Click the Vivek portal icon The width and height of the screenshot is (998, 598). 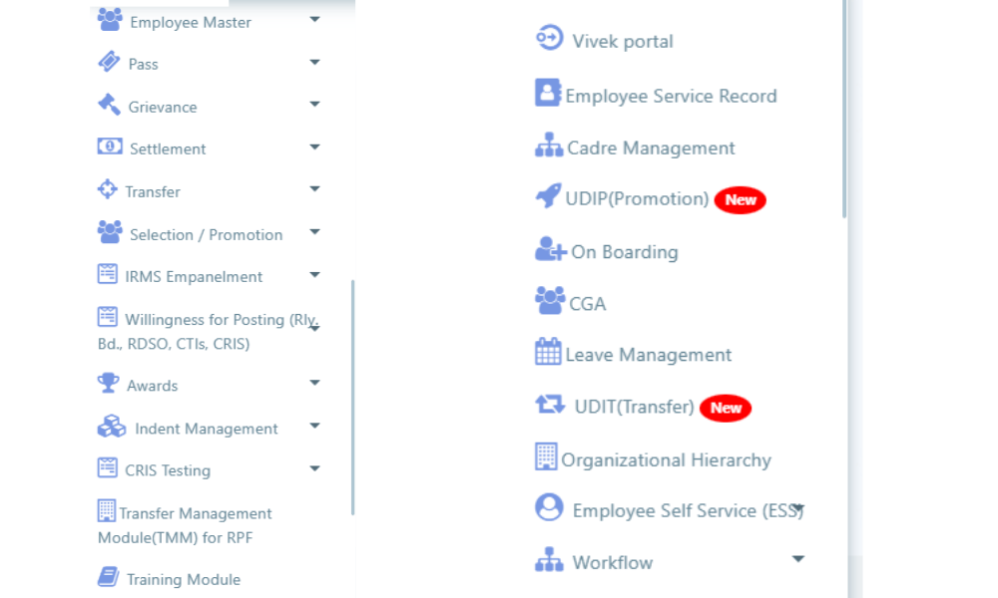click(549, 39)
